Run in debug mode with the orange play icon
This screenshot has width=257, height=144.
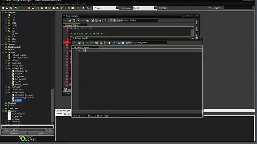pos(25,8)
